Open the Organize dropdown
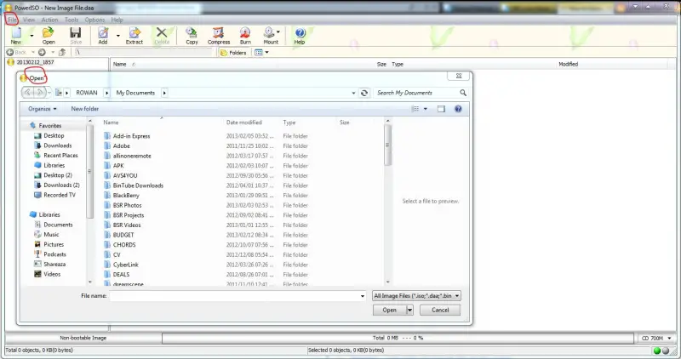The image size is (681, 359). 42,109
